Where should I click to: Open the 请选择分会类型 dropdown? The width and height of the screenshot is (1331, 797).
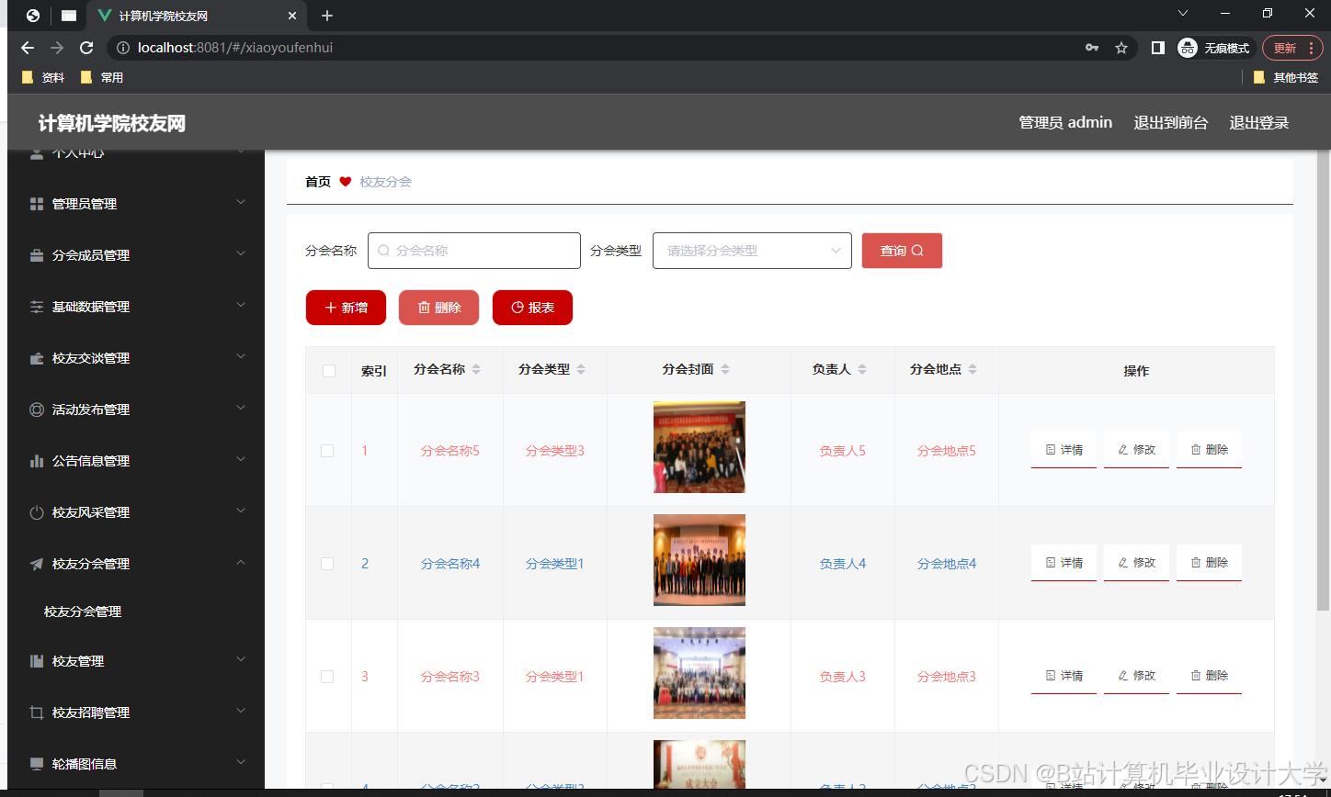pos(752,251)
